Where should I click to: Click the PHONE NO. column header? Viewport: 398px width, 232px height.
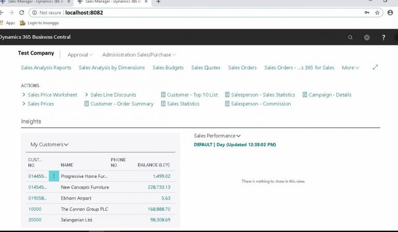118,162
